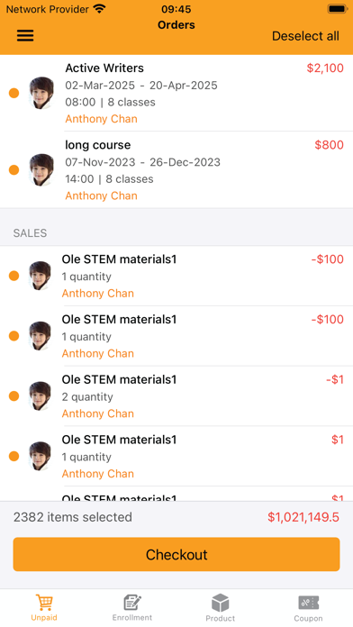The width and height of the screenshot is (353, 627).
Task: Tap the avatar on the 2 quantity STEM item
Action: tap(41, 395)
